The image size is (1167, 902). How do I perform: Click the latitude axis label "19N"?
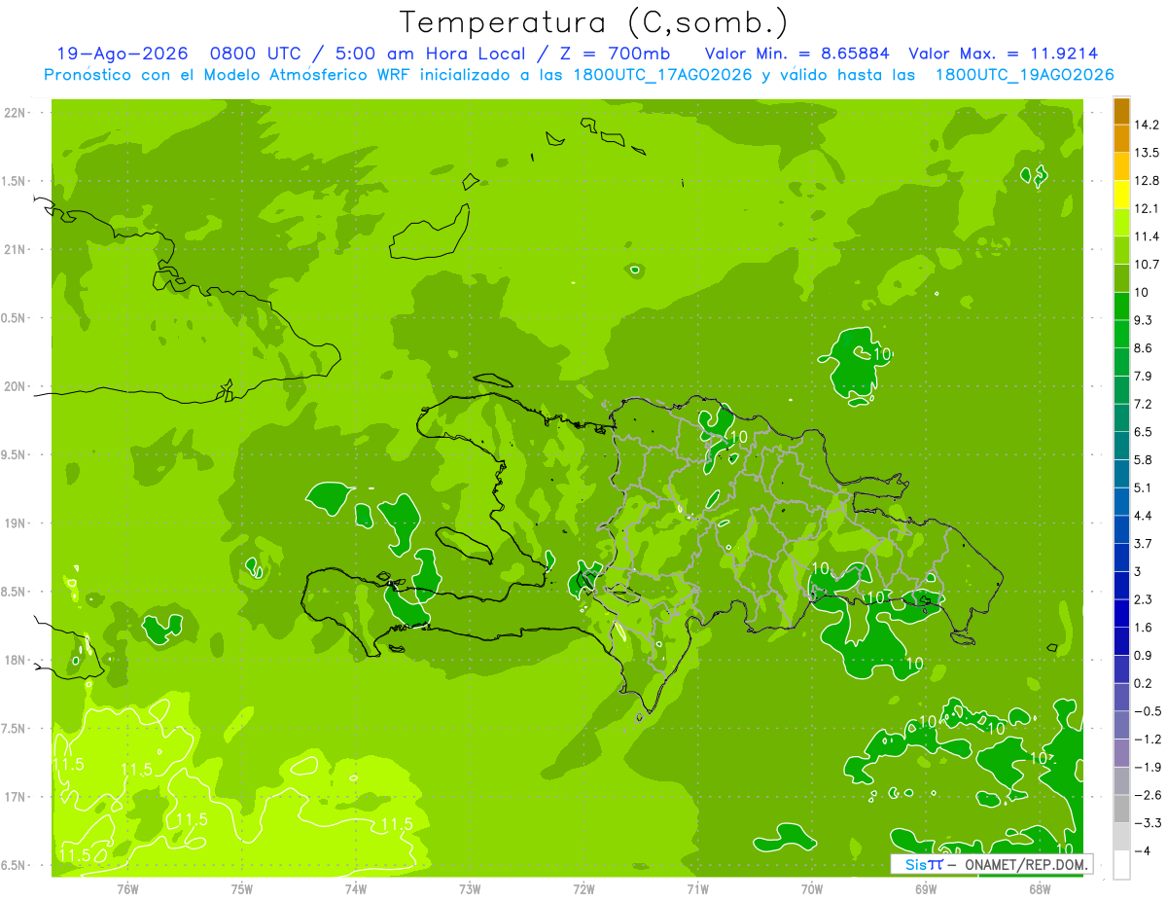16,523
